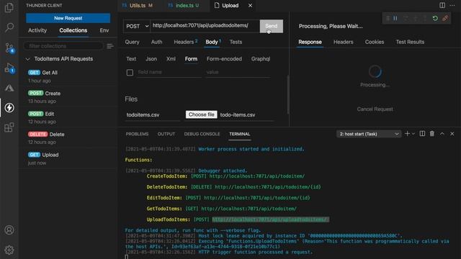Image resolution: width=461 pixels, height=259 pixels.
Task: Select the Thunder Client lightning icon
Action: (x=9, y=108)
